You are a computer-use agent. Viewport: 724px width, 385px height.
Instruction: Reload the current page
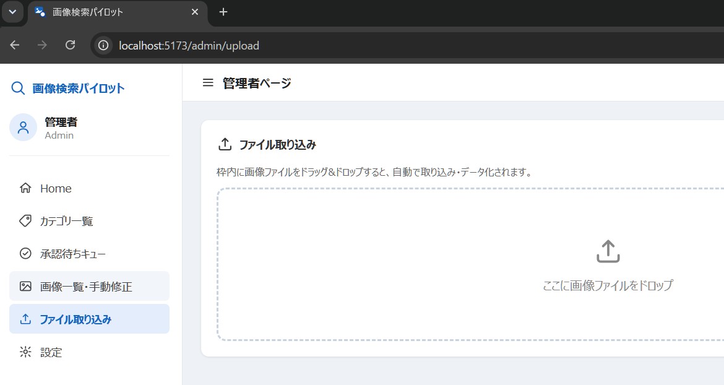[70, 45]
